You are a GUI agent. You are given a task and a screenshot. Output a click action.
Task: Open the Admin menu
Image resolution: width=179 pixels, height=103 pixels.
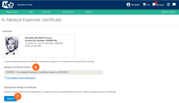[x=89, y=12]
